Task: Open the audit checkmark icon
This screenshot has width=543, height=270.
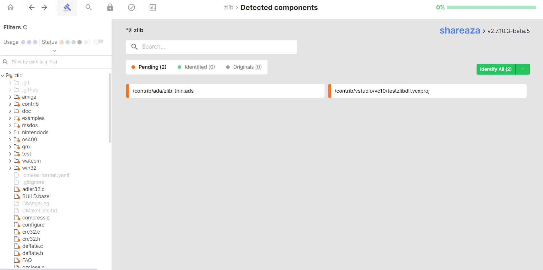Action: tap(131, 7)
